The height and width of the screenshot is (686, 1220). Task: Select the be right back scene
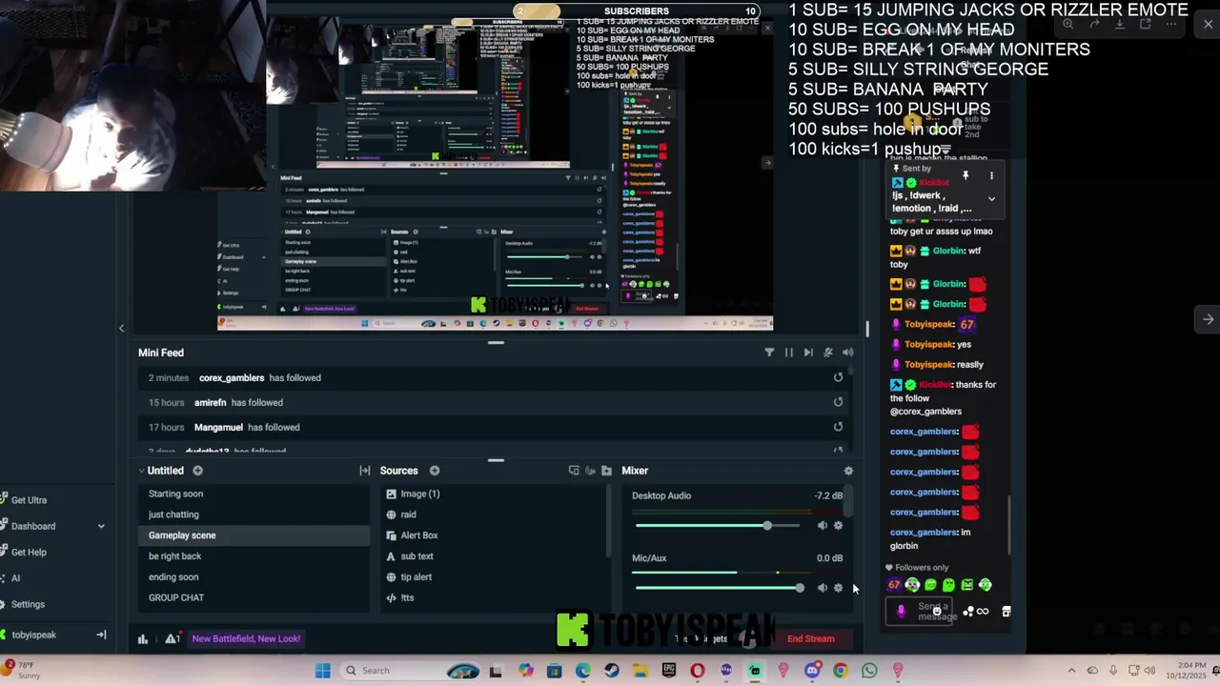[x=254, y=556]
